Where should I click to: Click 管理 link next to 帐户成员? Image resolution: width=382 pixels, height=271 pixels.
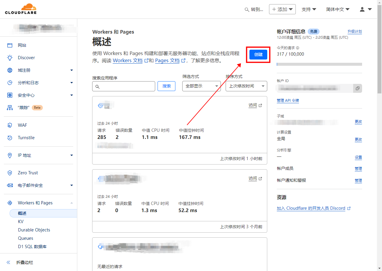click(358, 169)
